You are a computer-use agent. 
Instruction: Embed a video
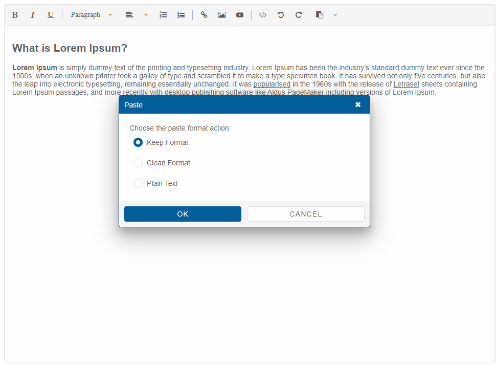pyautogui.click(x=239, y=15)
